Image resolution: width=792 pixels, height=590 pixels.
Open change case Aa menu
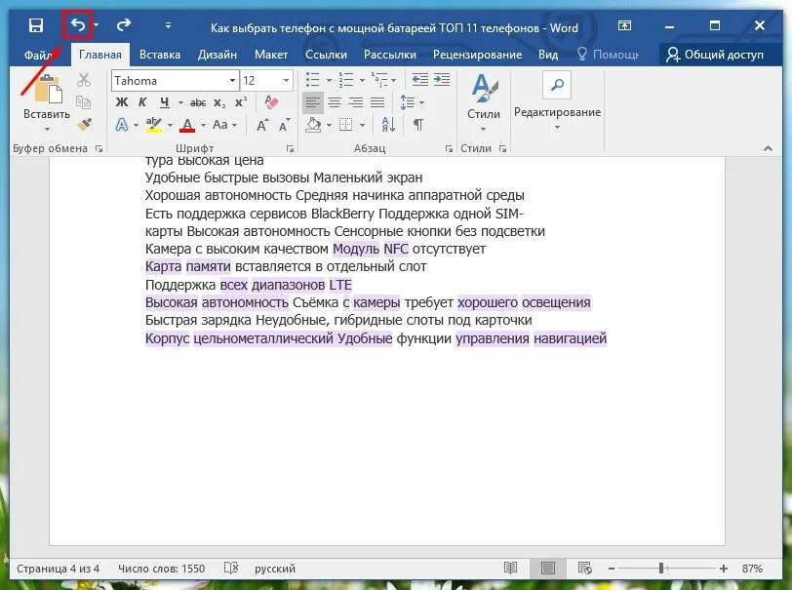[x=224, y=125]
